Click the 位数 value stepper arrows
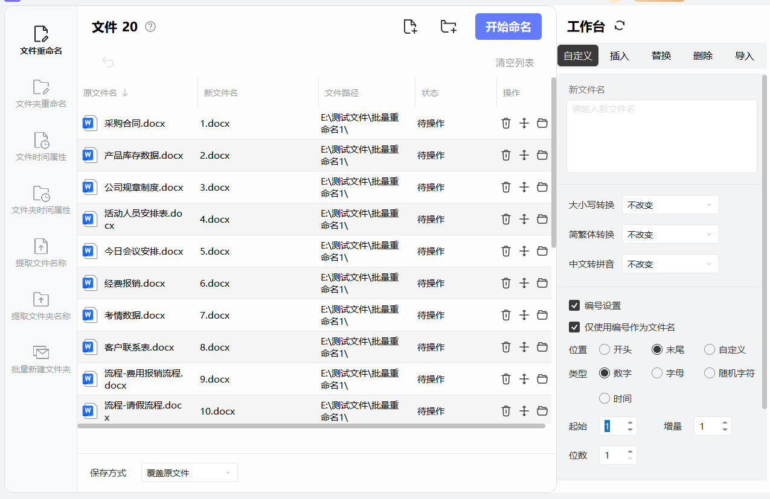770x499 pixels. pyautogui.click(x=630, y=455)
